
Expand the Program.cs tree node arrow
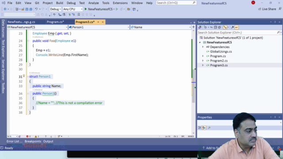[203, 56]
